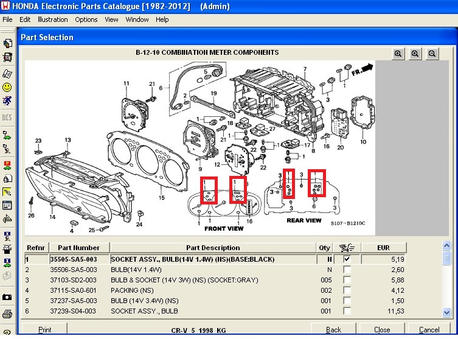The width and height of the screenshot is (458, 339).
Task: Click the blue info sign with person icon
Action: point(7,236)
